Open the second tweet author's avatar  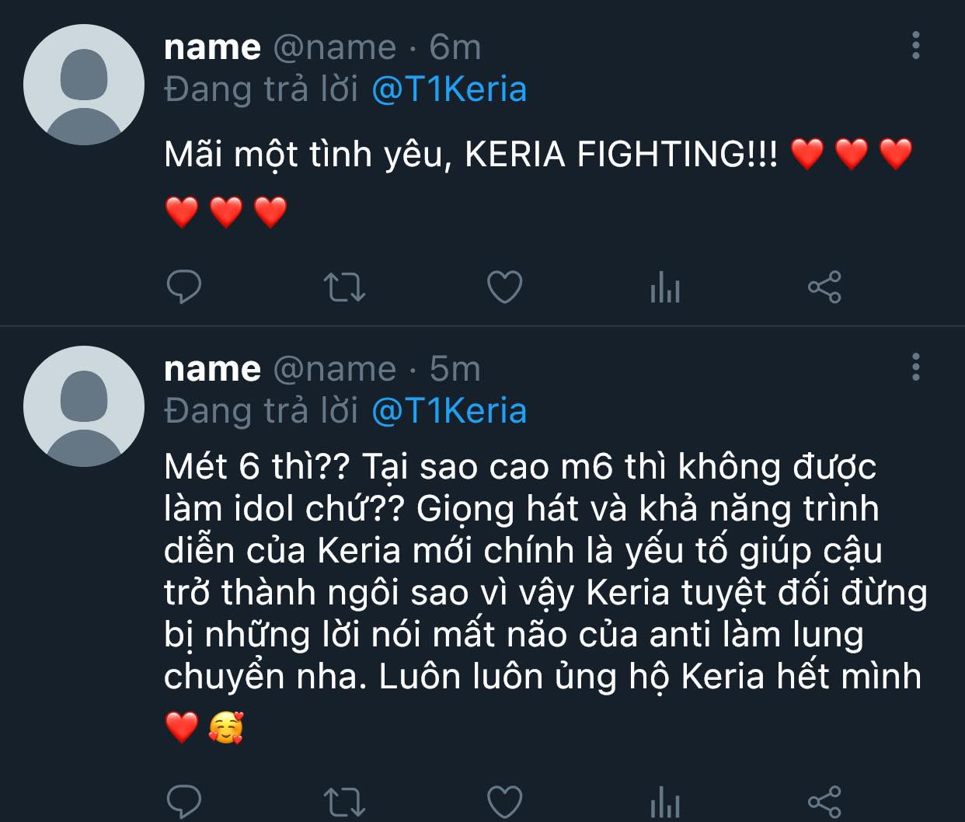coord(84,406)
